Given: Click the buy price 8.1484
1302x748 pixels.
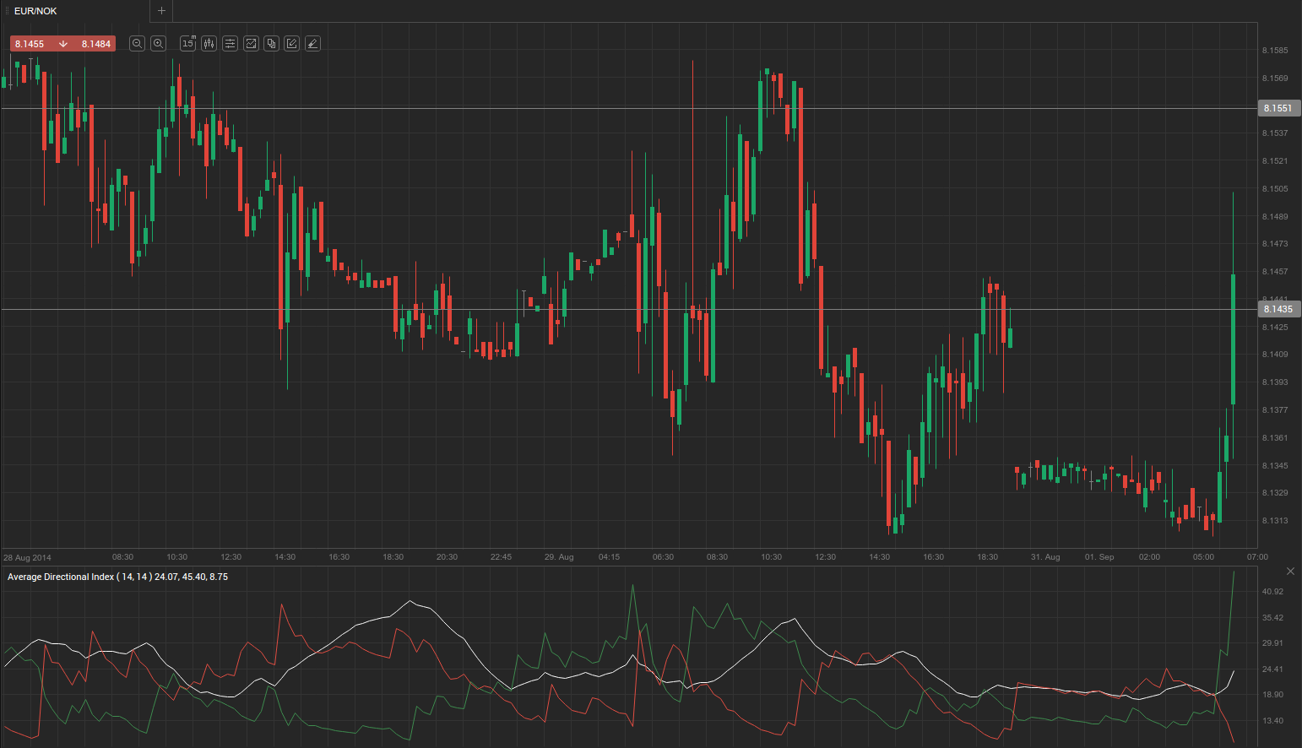Looking at the screenshot, I should pyautogui.click(x=95, y=44).
